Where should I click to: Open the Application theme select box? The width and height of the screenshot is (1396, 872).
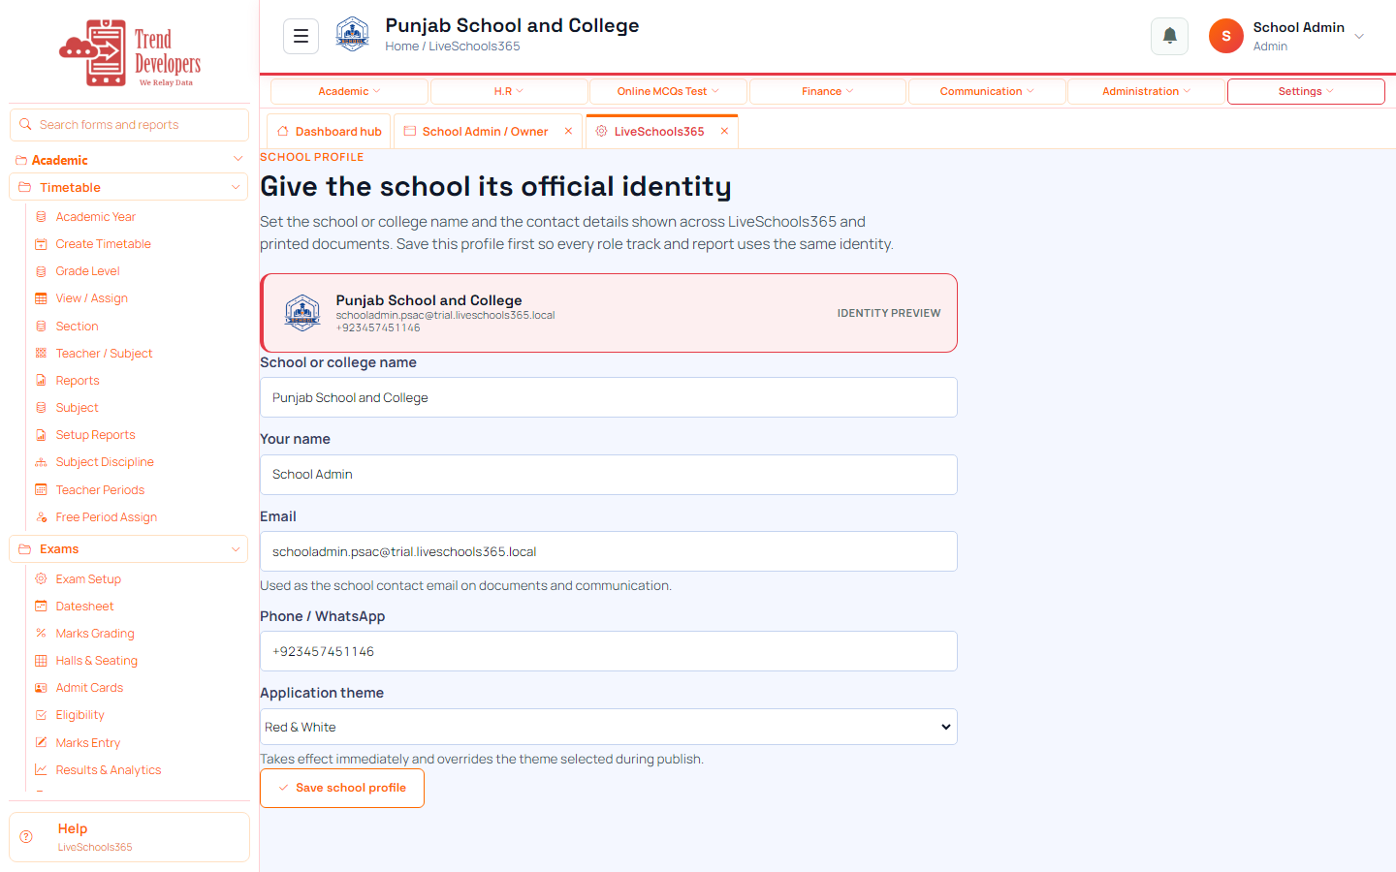(609, 727)
